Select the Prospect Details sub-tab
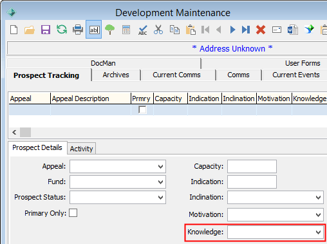327x244 pixels. pos(37,147)
